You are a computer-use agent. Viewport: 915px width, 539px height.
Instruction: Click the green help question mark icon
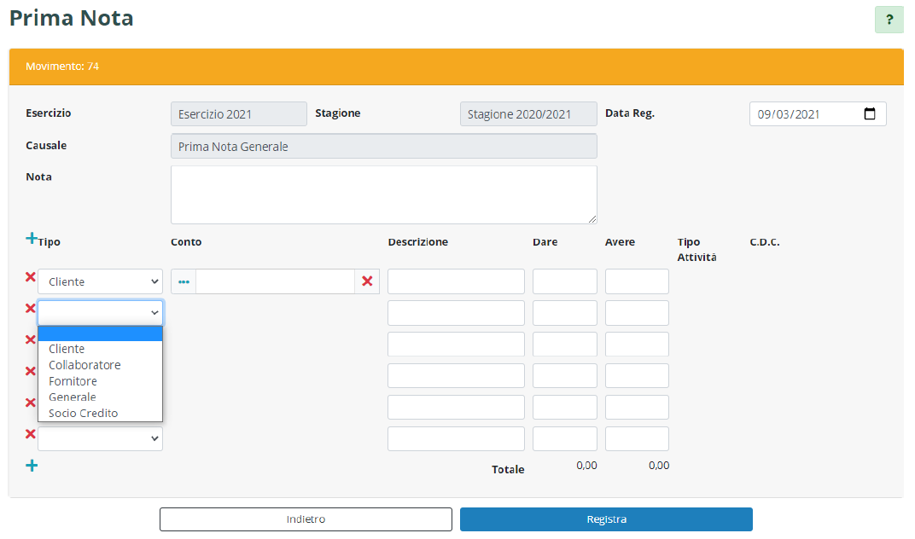(x=889, y=20)
